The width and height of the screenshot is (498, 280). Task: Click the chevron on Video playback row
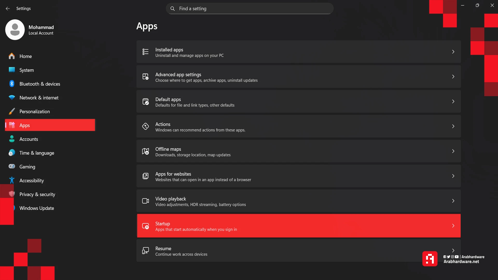coord(453,201)
